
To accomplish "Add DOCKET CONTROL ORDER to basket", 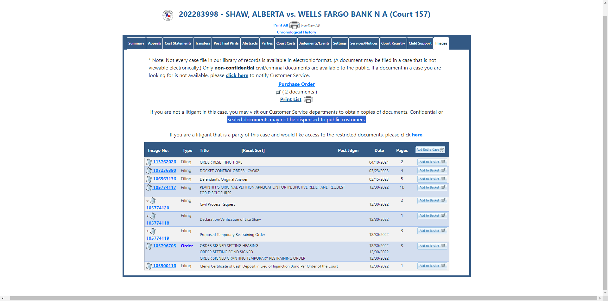I will [432, 171].
